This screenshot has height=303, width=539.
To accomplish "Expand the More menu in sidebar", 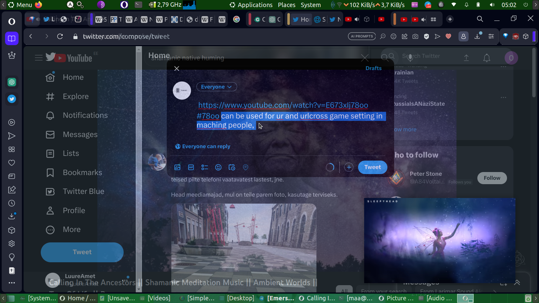I will click(x=63, y=230).
